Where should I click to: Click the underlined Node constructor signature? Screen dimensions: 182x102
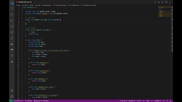tap(51, 50)
